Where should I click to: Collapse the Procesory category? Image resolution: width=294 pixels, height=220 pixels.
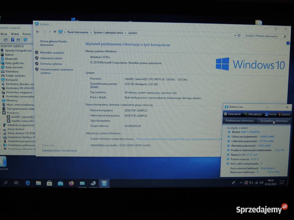13,113
